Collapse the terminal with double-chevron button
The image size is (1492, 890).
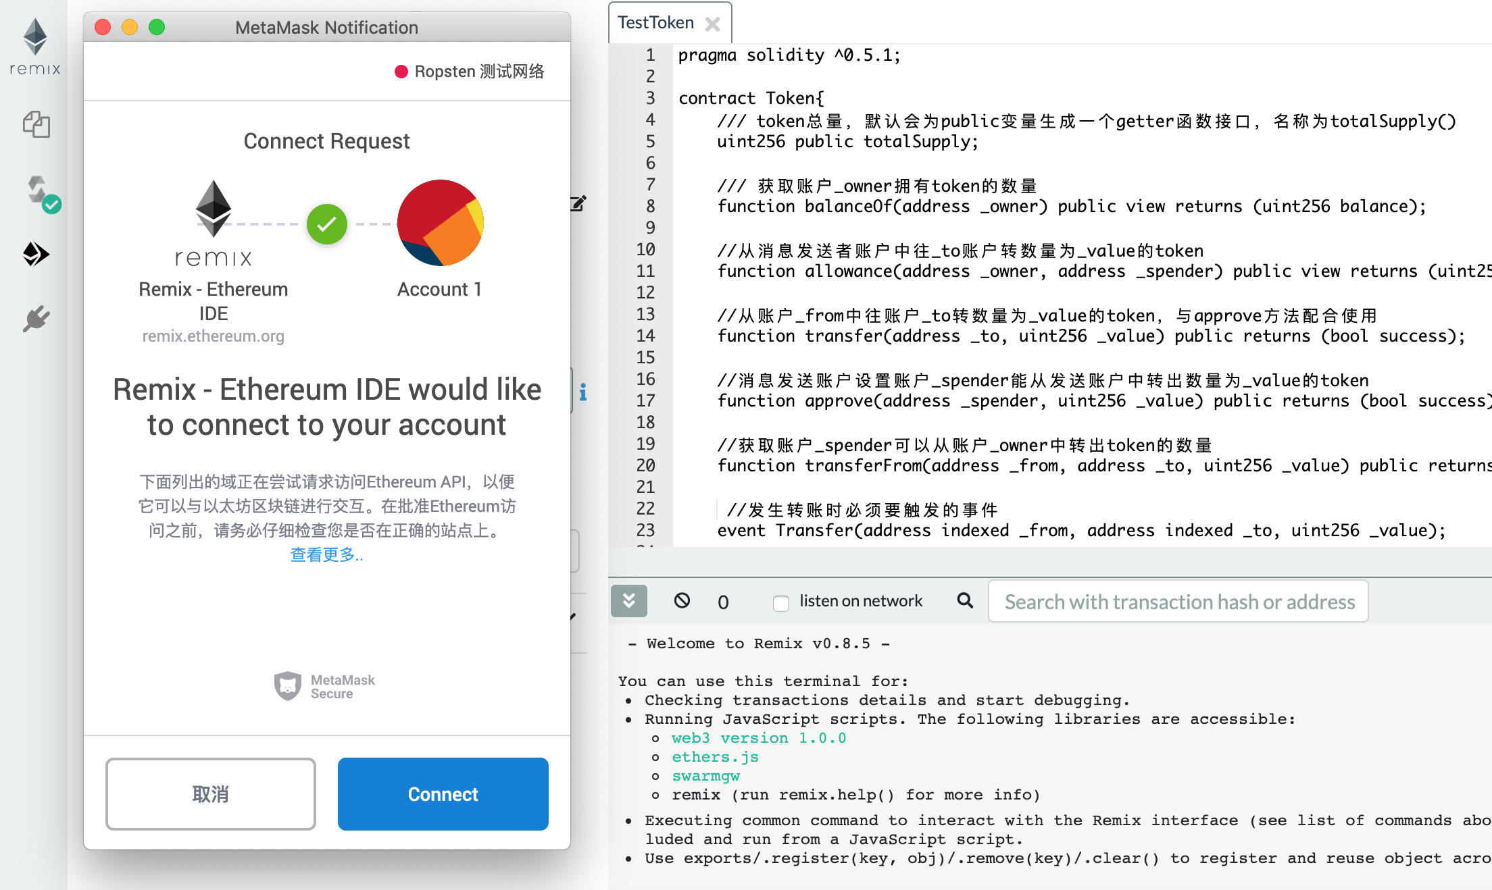click(628, 600)
